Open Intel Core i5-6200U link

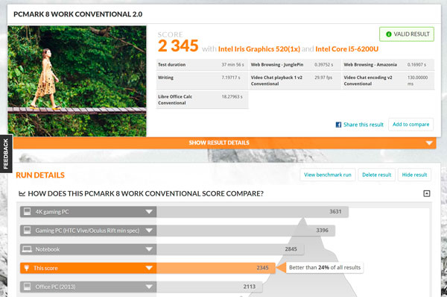pyautogui.click(x=346, y=49)
